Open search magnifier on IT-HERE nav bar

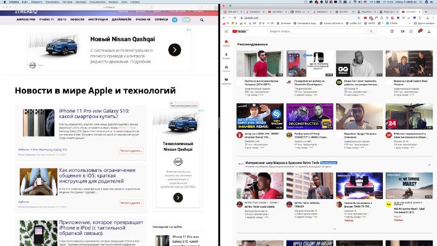[202, 20]
